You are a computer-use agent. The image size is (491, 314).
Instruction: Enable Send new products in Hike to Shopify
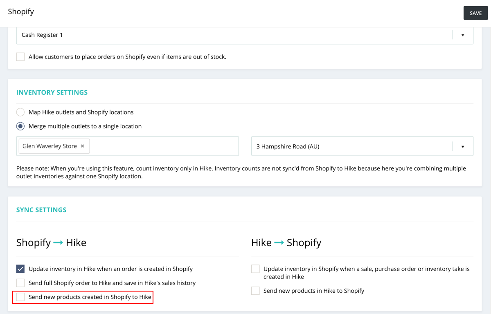[x=255, y=291]
